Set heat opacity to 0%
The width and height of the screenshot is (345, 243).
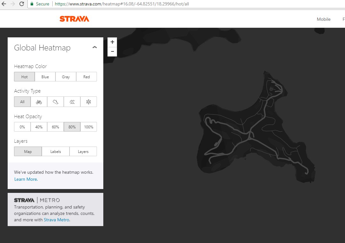coord(22,127)
